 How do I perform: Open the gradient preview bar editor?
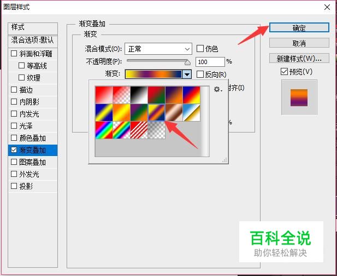tap(153, 74)
